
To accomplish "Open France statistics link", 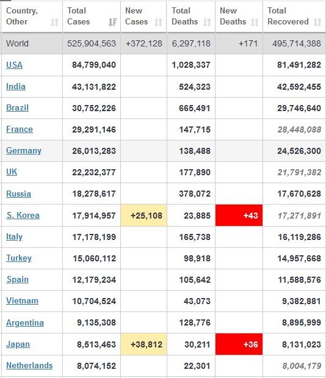I will (20, 129).
